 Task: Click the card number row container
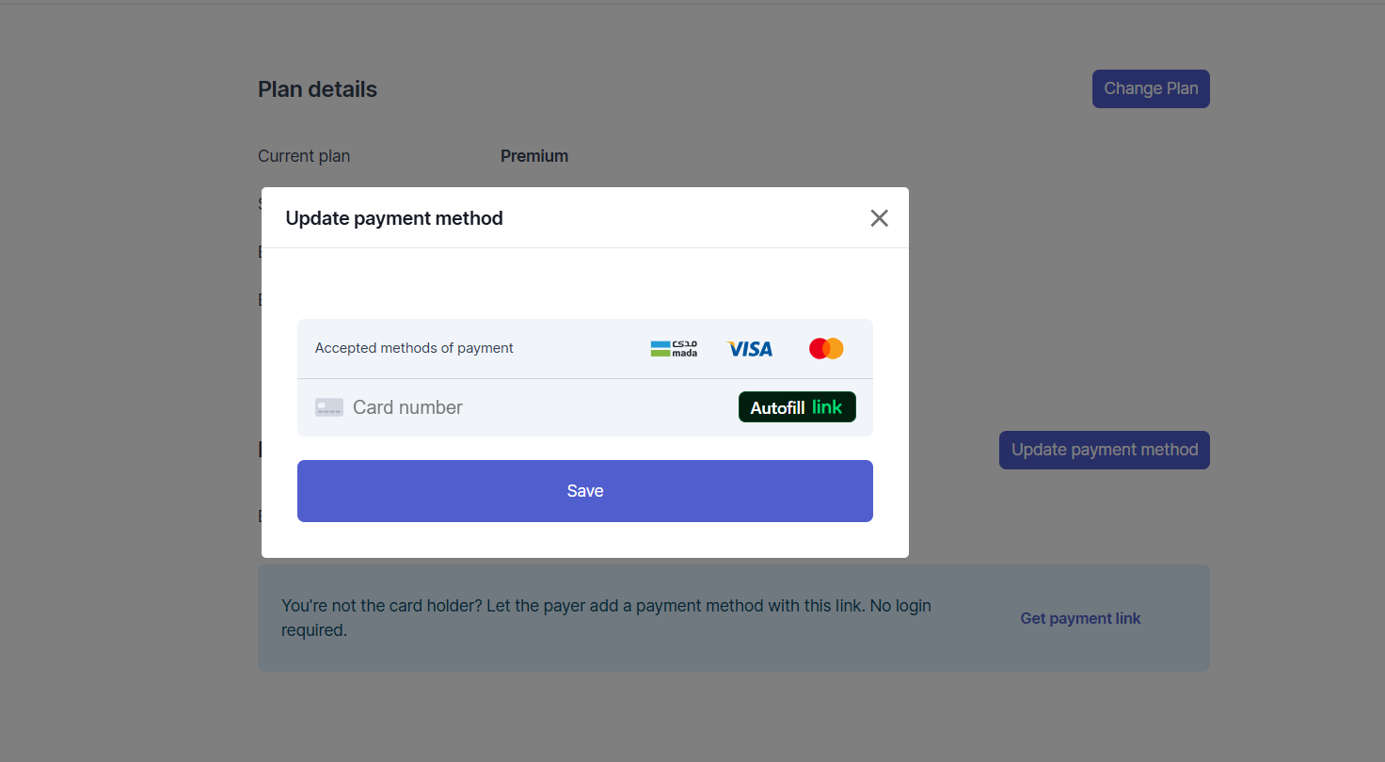(x=585, y=406)
